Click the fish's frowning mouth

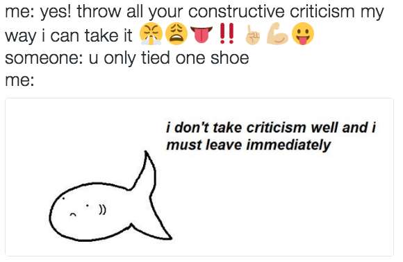(73, 215)
